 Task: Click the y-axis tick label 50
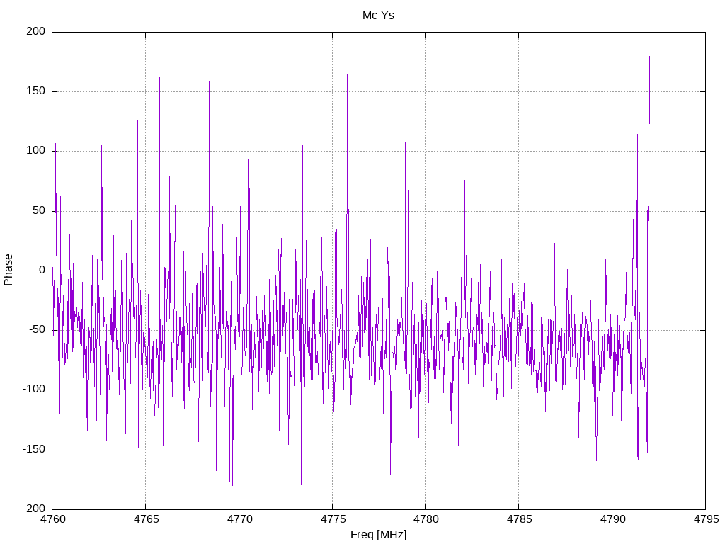(x=40, y=210)
